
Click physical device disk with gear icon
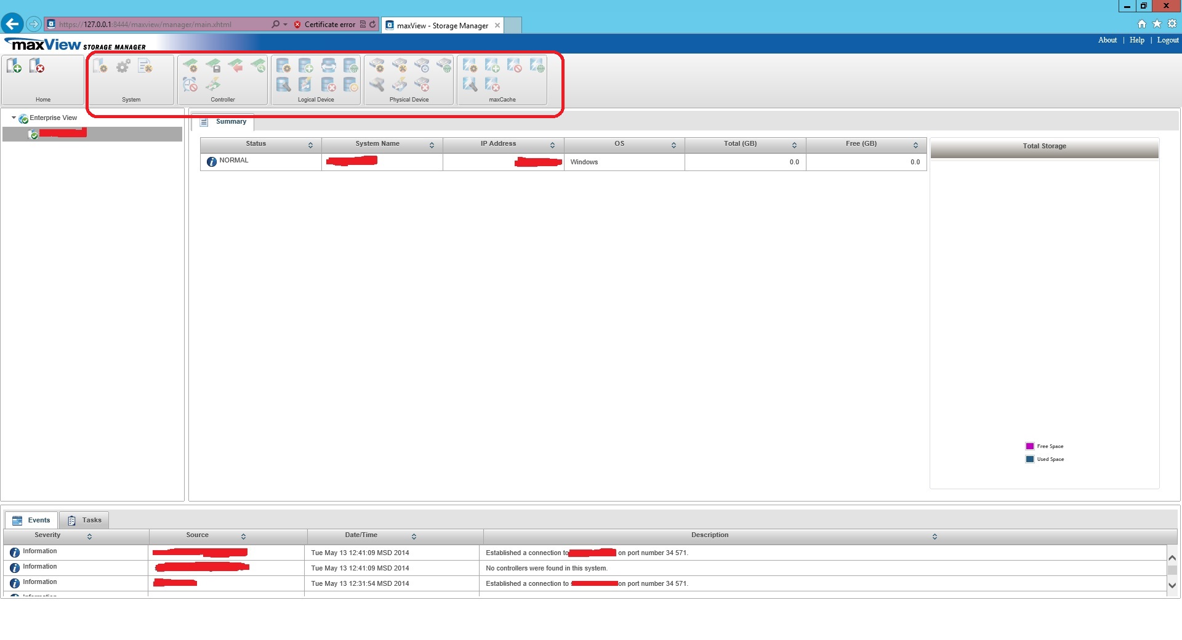pos(377,66)
